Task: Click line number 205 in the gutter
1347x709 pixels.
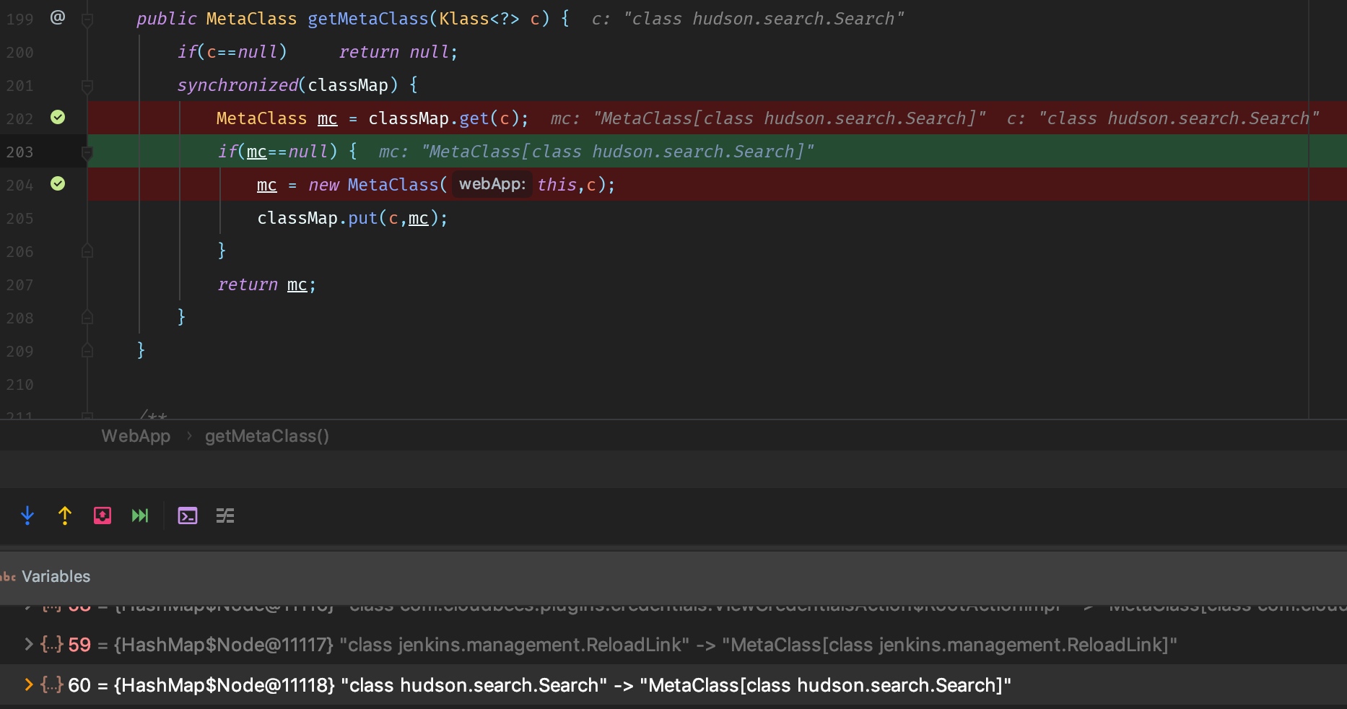Action: point(20,218)
